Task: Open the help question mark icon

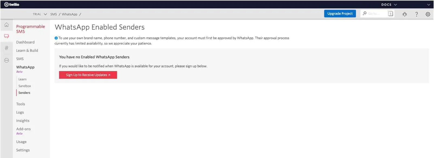Action: point(416,14)
